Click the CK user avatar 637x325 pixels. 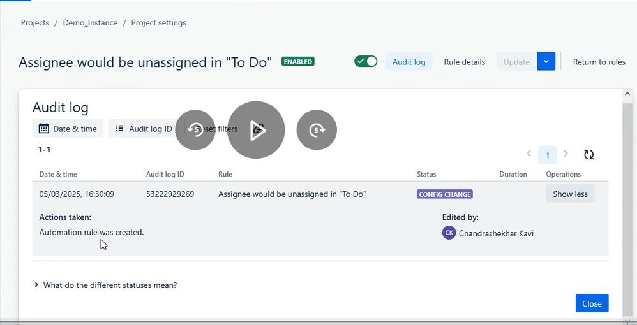coord(449,233)
